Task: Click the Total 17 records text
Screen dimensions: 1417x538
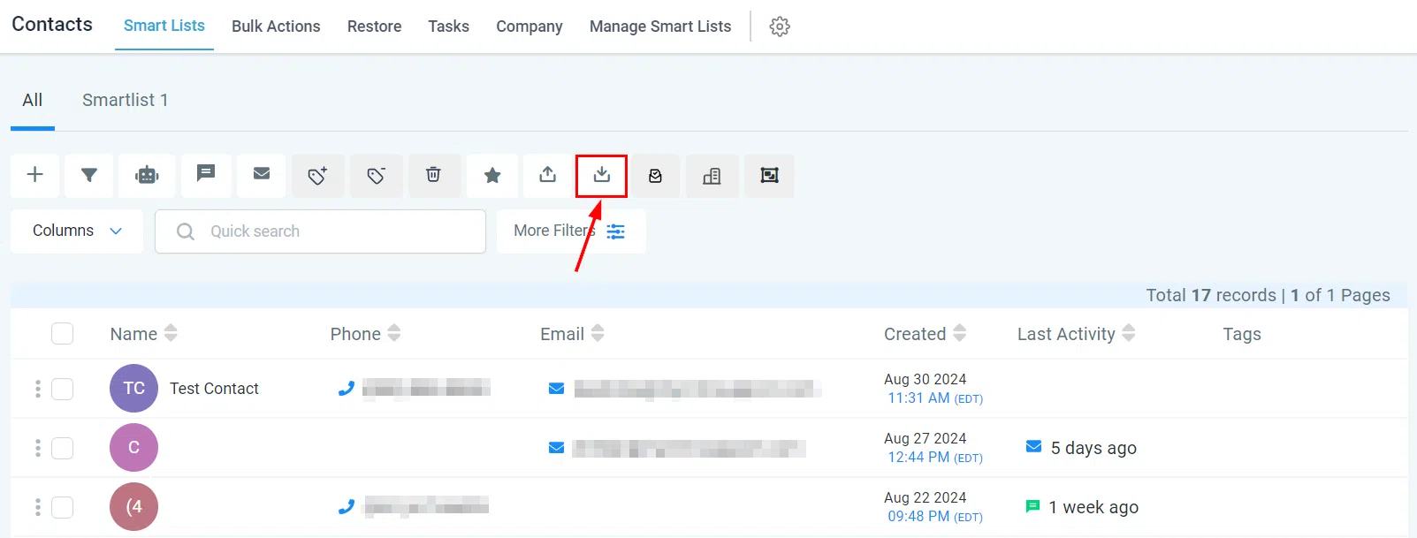Action: [1211, 295]
